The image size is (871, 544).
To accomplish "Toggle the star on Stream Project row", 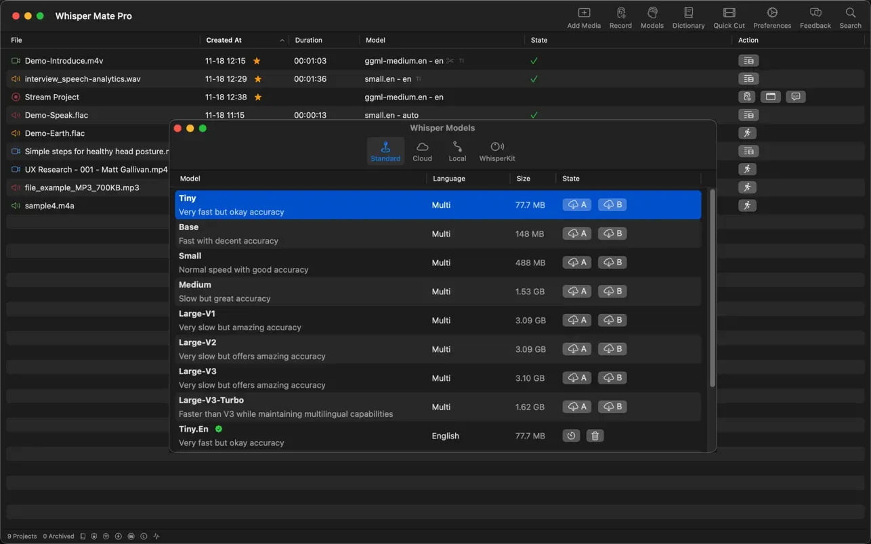I will (x=257, y=97).
